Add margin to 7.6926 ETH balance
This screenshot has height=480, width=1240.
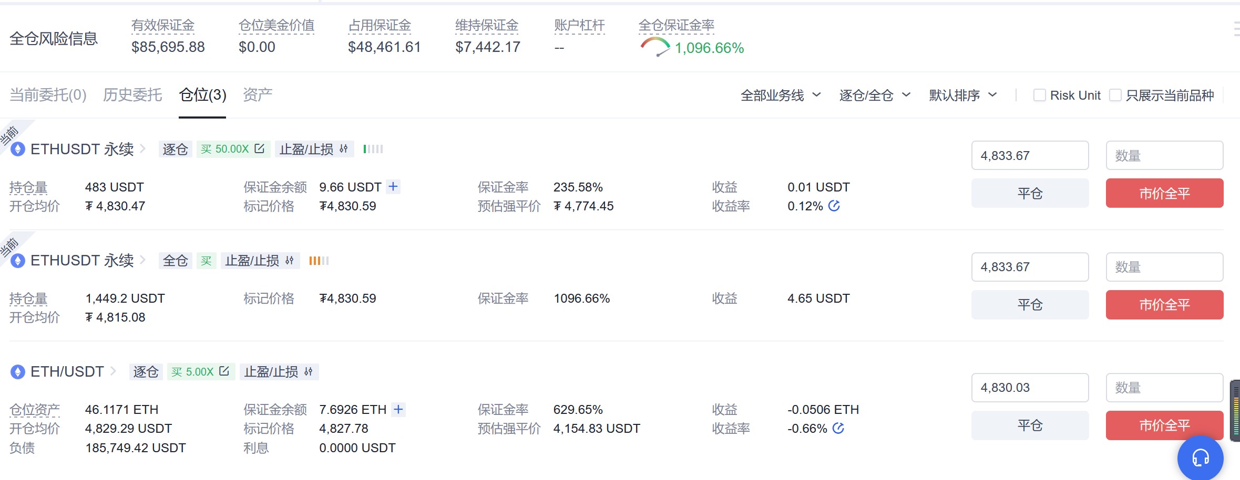[x=398, y=409]
